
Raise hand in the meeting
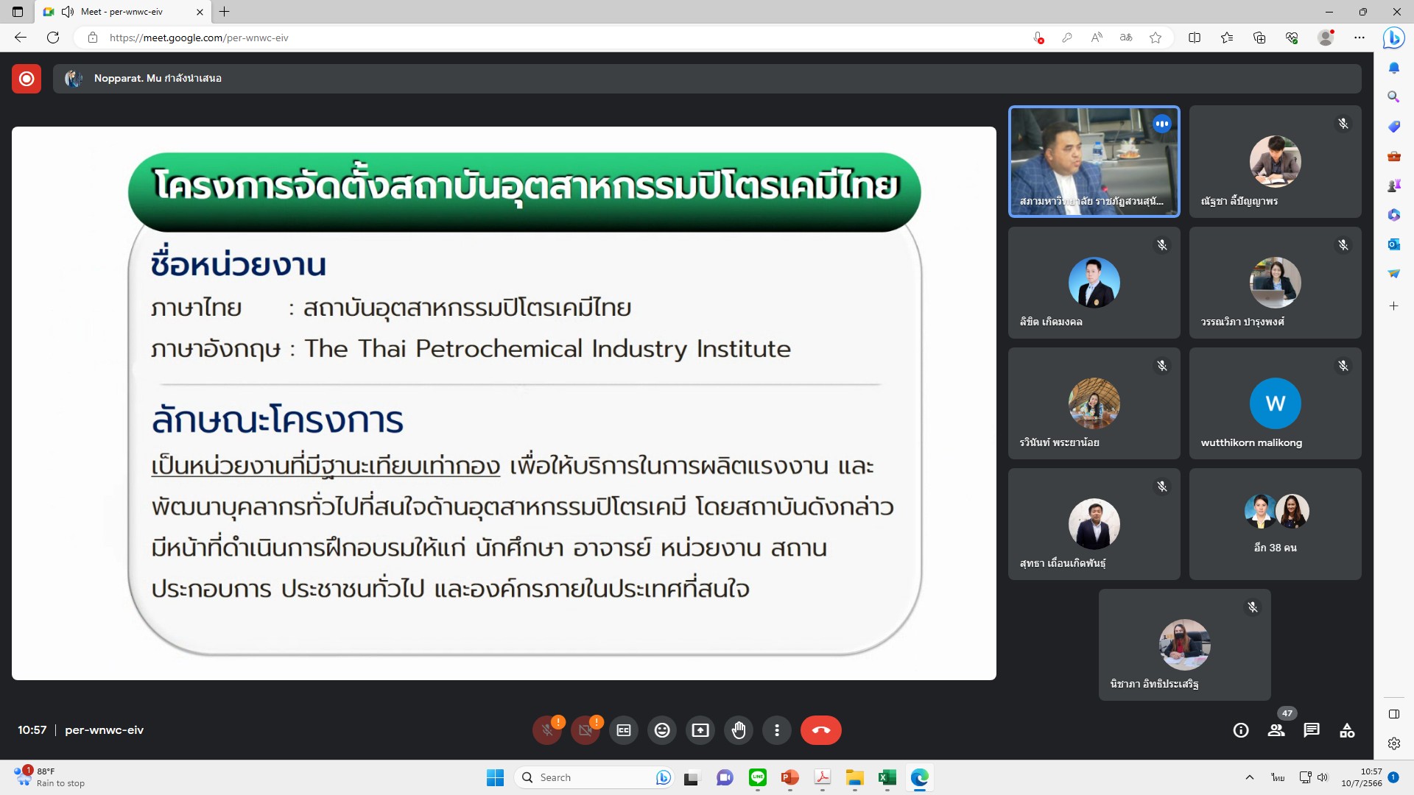coord(739,730)
